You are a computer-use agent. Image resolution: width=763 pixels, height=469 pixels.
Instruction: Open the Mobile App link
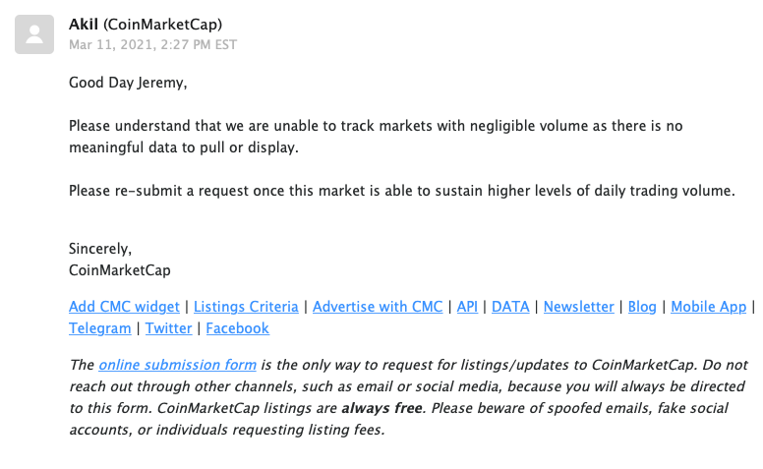(709, 307)
